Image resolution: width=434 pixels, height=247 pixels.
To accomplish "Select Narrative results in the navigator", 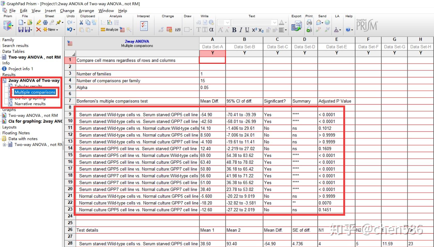I will click(30, 104).
